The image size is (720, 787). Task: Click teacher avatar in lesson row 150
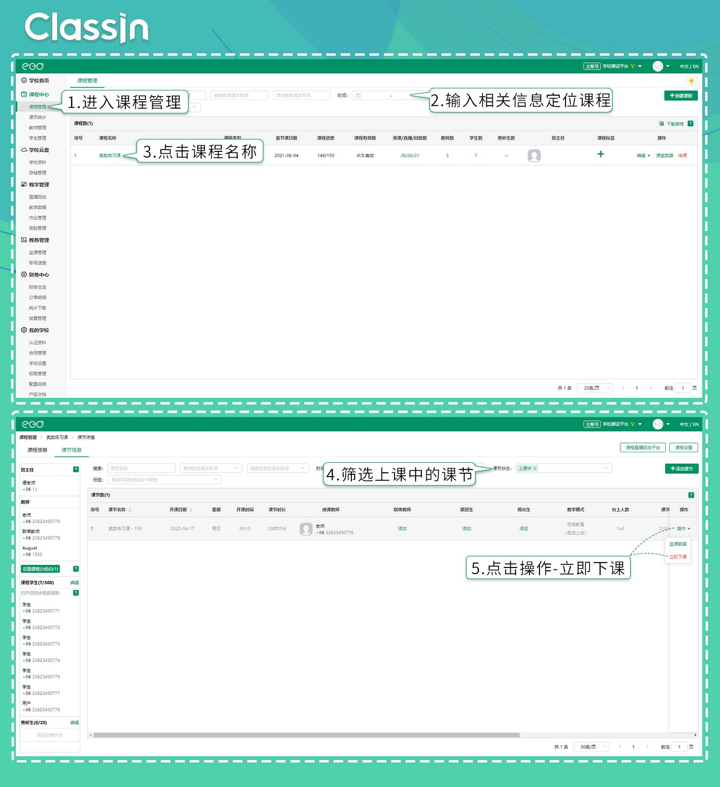pyautogui.click(x=306, y=529)
